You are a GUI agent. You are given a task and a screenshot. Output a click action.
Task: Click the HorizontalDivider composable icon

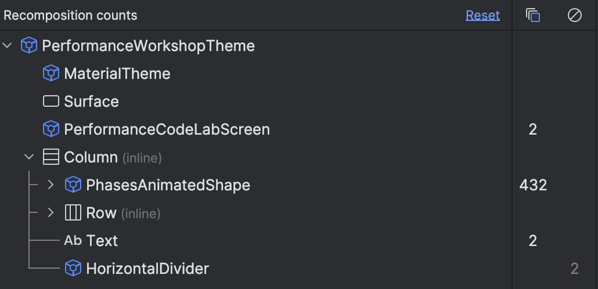tap(73, 269)
